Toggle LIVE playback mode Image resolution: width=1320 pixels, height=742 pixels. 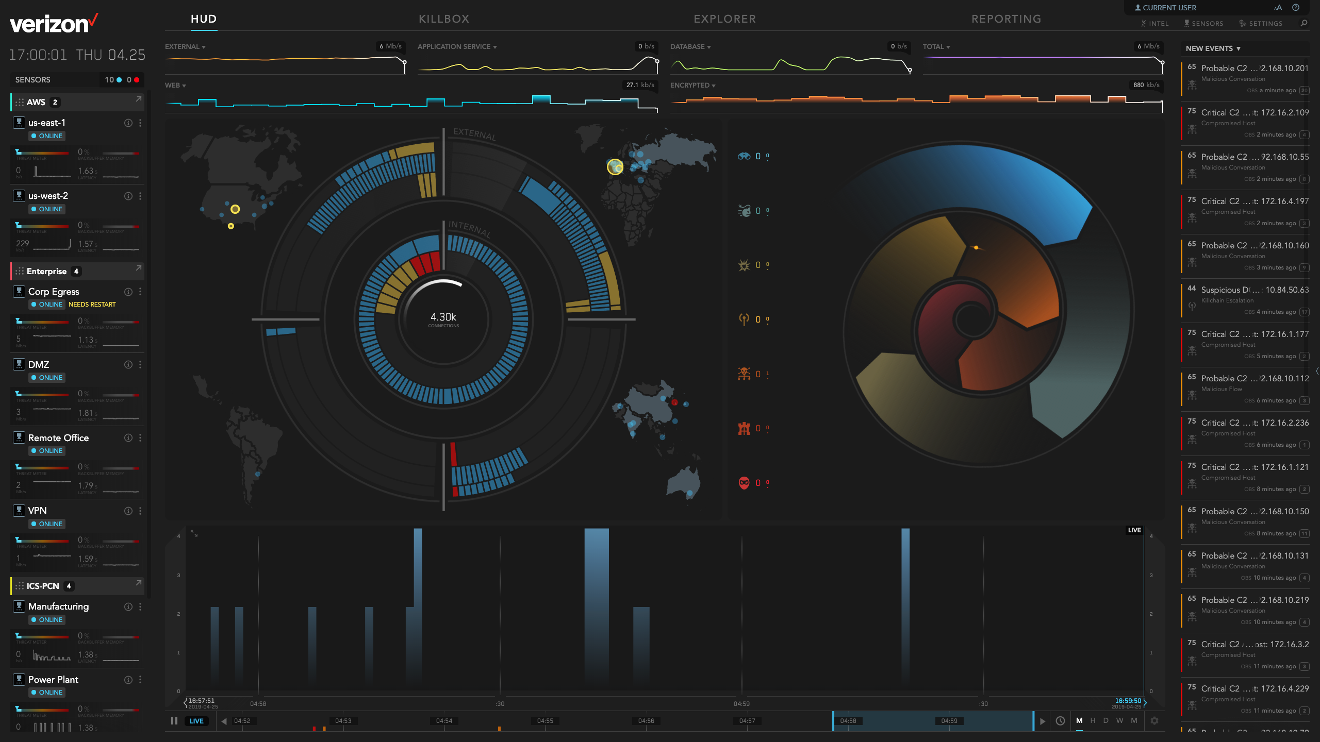tap(196, 721)
